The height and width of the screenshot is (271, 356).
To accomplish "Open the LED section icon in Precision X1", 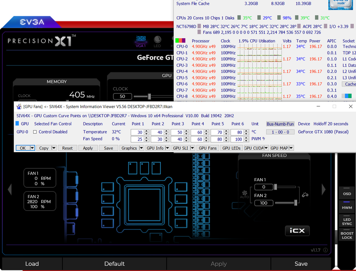I will 158,42.
